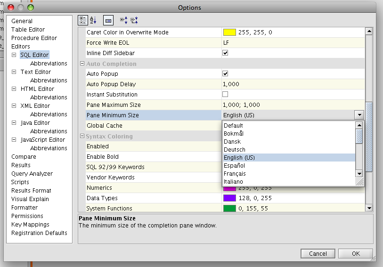Select Enable Bold property row
383x267 pixels.
154,157
